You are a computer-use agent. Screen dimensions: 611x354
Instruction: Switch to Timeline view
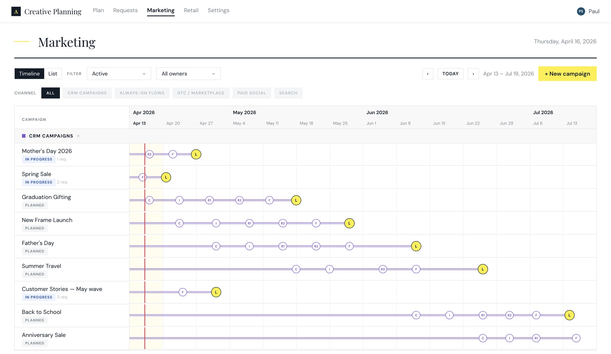[29, 74]
